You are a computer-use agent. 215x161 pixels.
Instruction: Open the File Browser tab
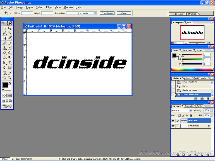177,14
